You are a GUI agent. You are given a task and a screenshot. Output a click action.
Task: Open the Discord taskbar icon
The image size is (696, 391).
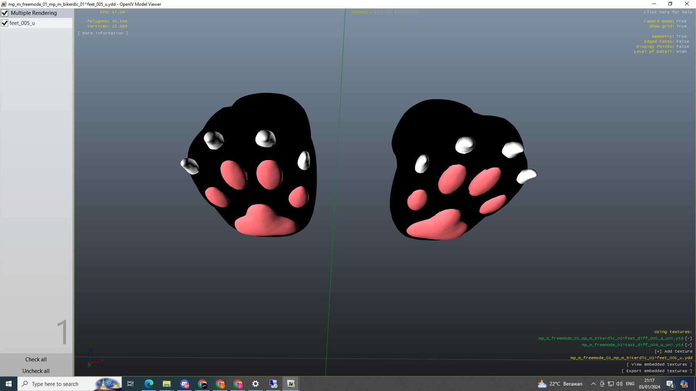pos(185,384)
